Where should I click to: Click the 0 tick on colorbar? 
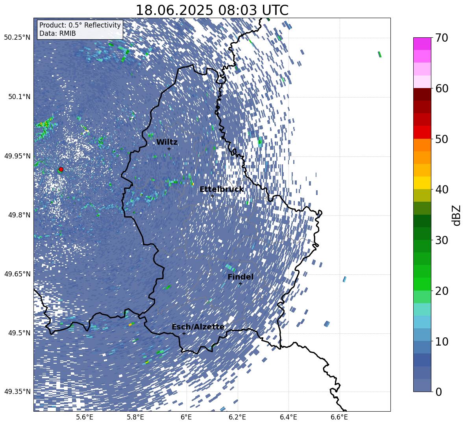coord(439,392)
